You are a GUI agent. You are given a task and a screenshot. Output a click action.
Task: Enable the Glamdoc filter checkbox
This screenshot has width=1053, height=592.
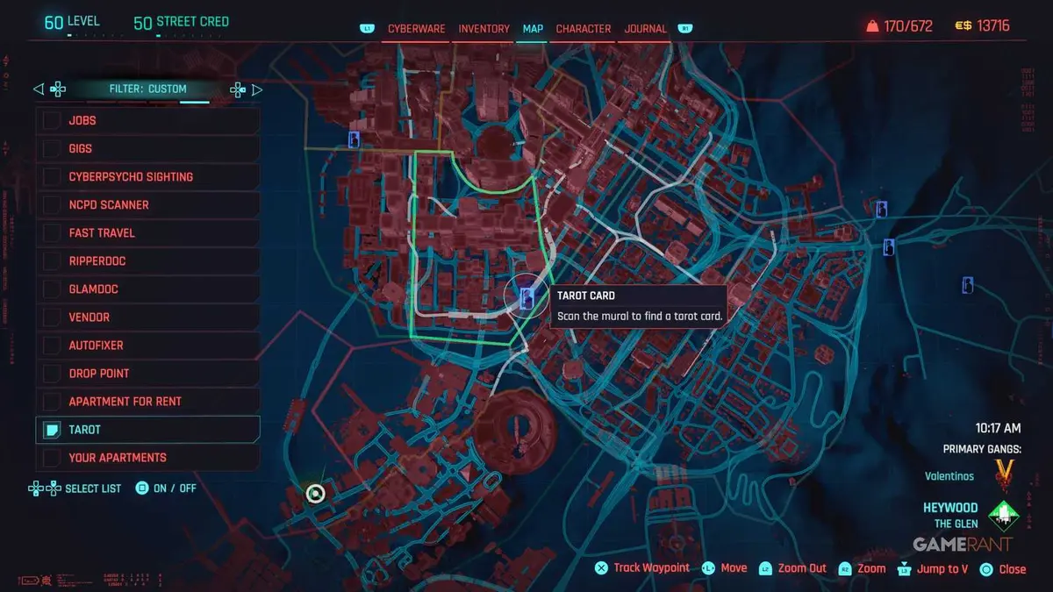[x=52, y=289]
